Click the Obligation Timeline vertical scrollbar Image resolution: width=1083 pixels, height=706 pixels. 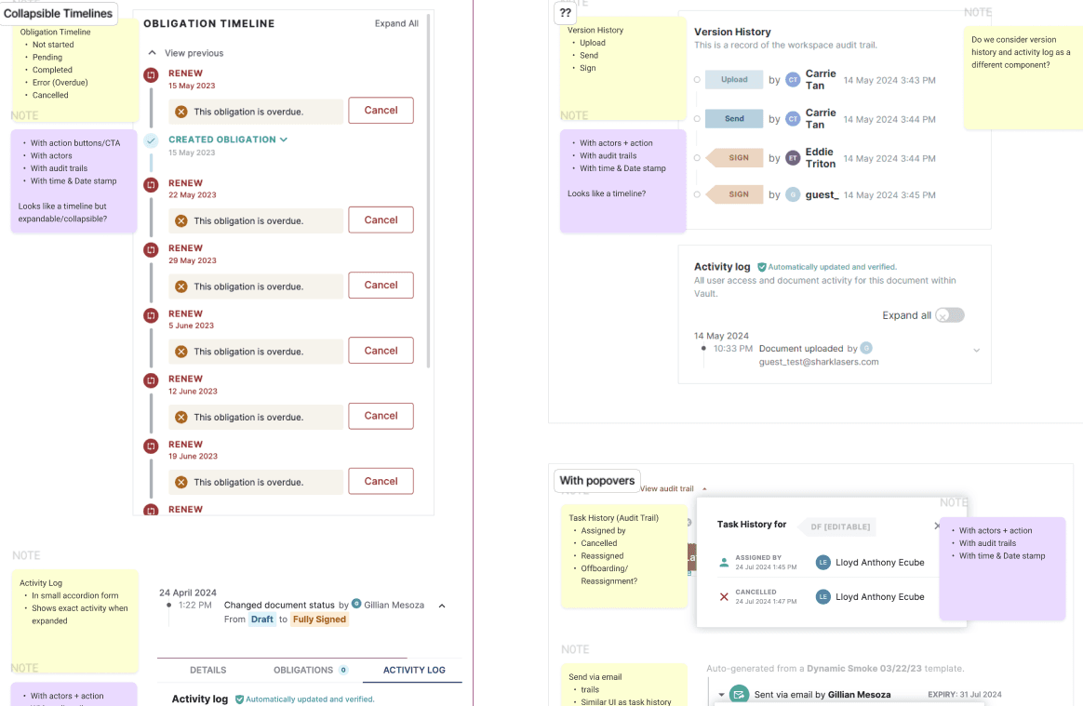coord(428,192)
